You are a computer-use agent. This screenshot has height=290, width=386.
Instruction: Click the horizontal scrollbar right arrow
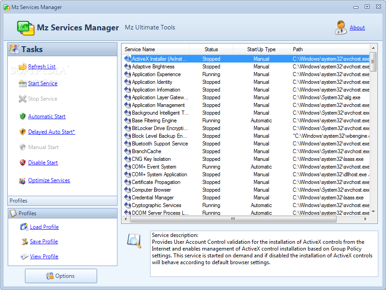[x=366, y=219]
